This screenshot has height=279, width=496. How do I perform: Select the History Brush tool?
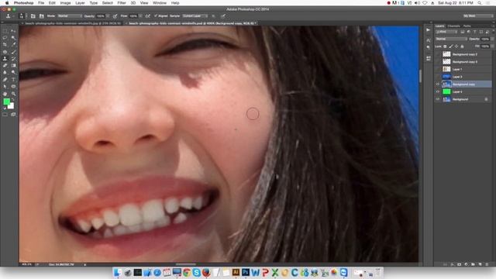coord(13,59)
